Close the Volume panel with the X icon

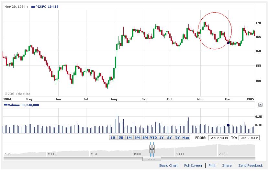click(260, 105)
